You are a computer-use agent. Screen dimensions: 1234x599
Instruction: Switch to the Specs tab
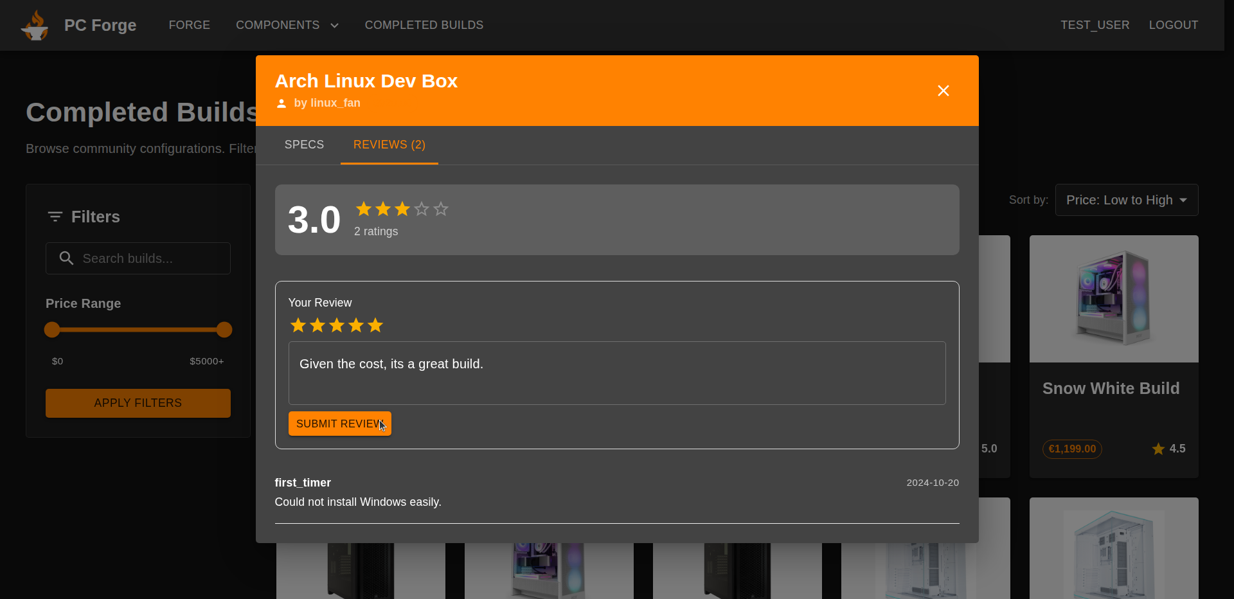[304, 145]
